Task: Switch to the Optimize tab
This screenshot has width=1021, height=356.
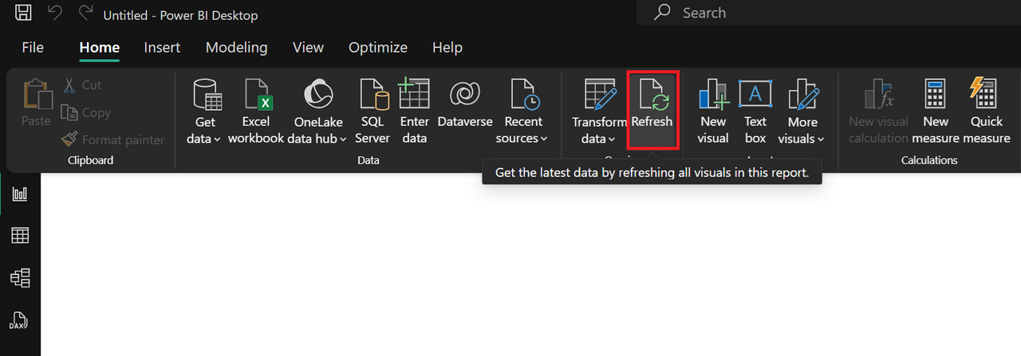Action: [x=378, y=48]
